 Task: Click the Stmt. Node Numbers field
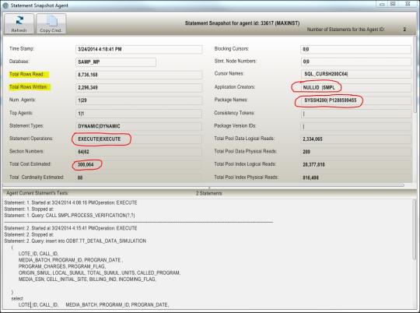355,62
